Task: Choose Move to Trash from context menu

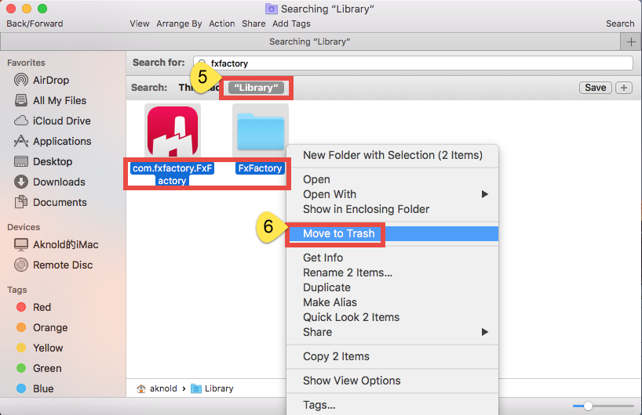Action: pos(392,233)
